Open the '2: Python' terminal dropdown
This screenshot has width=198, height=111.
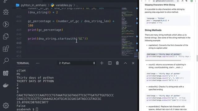tap(77, 63)
